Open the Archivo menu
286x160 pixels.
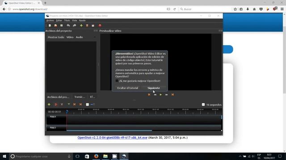pos(50,20)
